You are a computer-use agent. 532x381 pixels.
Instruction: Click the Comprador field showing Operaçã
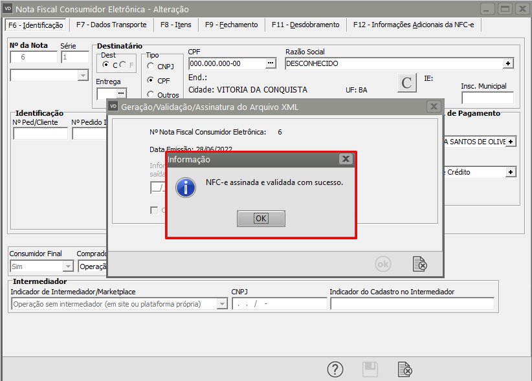point(93,267)
